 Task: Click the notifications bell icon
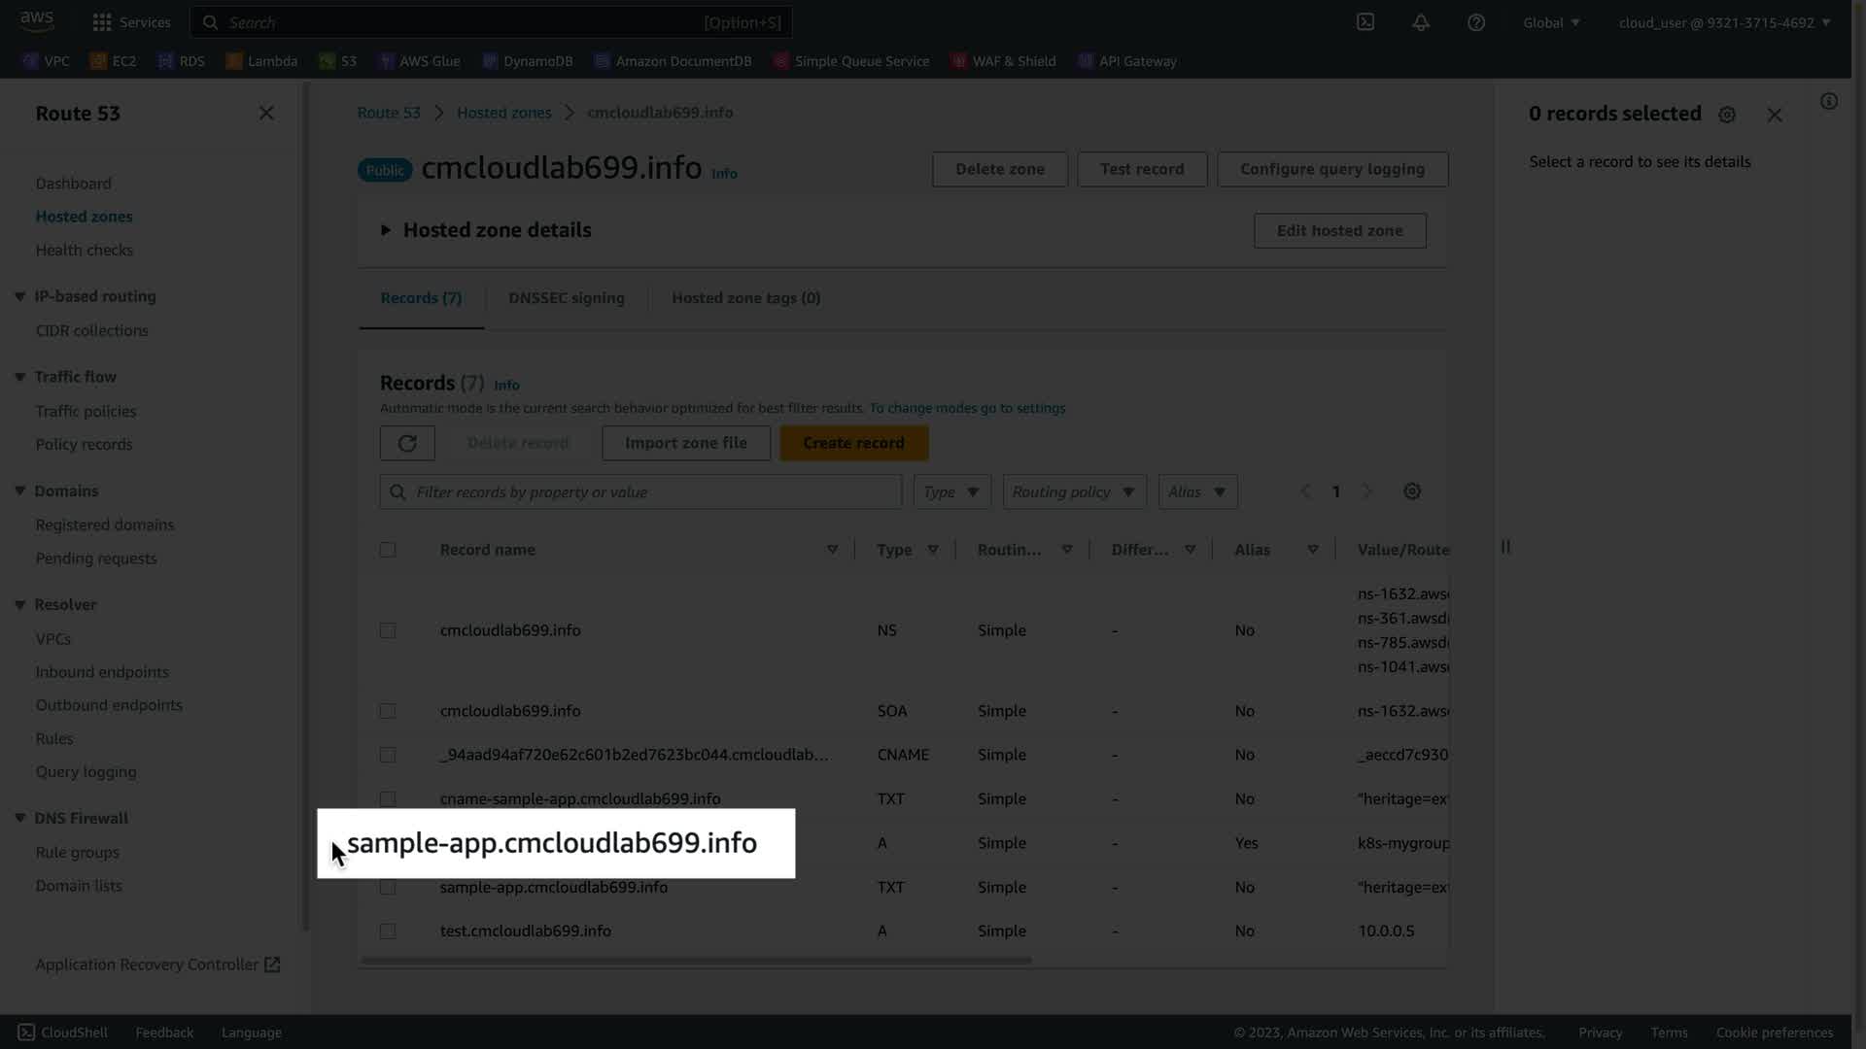(x=1421, y=22)
